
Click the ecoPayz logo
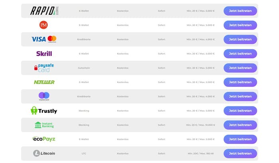(x=44, y=139)
